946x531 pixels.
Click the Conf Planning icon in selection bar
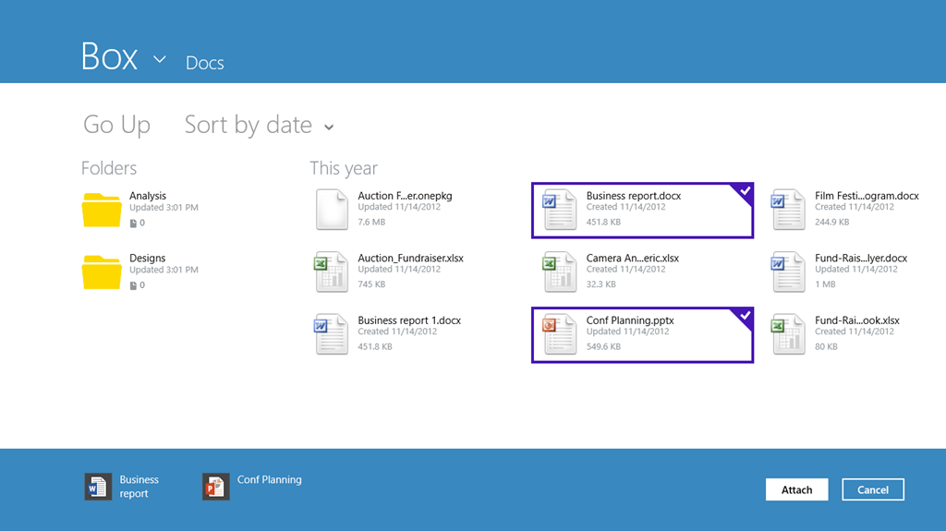click(x=216, y=487)
